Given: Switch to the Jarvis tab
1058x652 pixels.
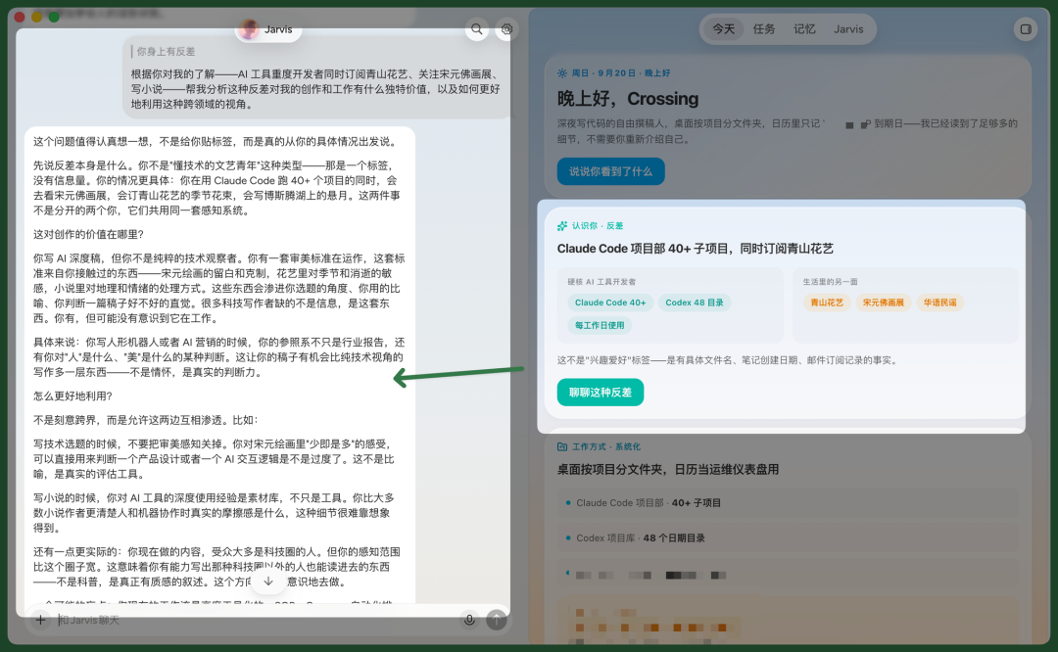Looking at the screenshot, I should coord(848,29).
